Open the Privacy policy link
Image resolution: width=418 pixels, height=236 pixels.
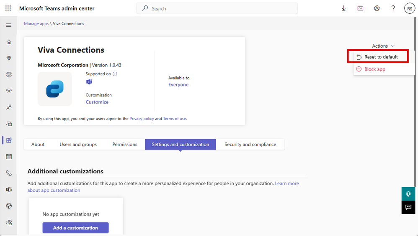coord(142,119)
